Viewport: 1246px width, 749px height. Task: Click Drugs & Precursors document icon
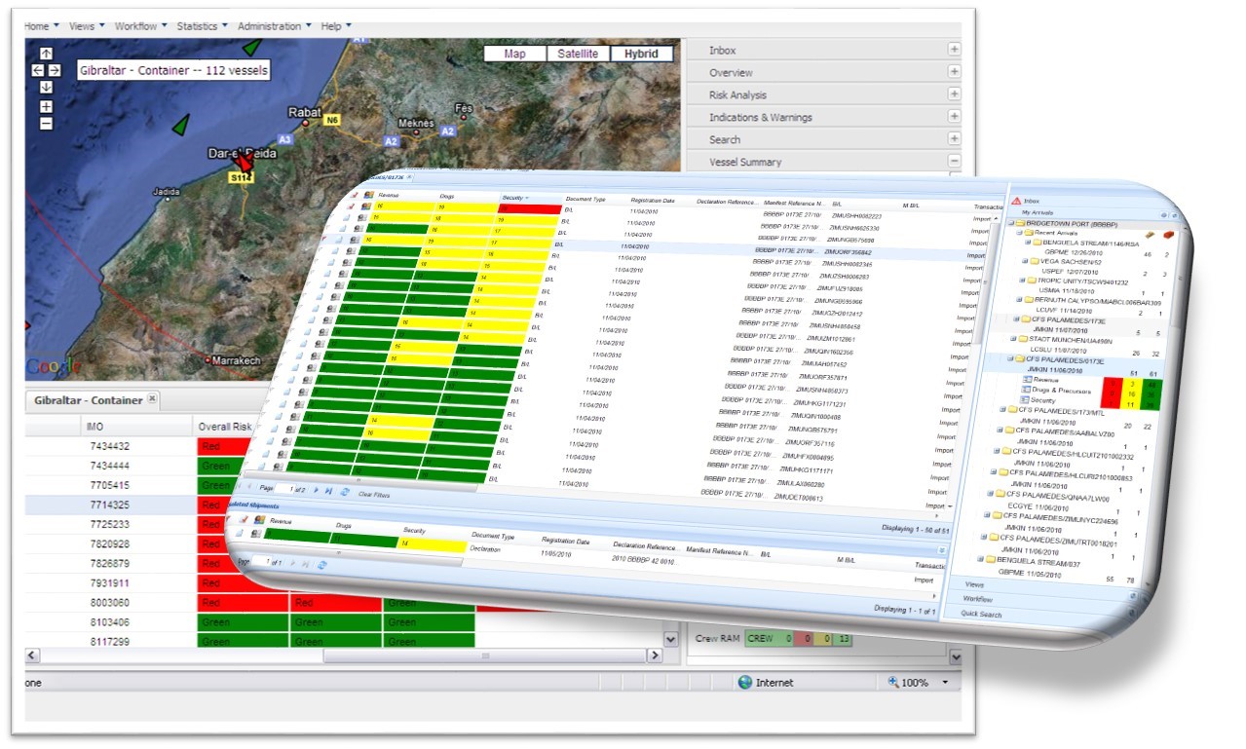(1025, 390)
